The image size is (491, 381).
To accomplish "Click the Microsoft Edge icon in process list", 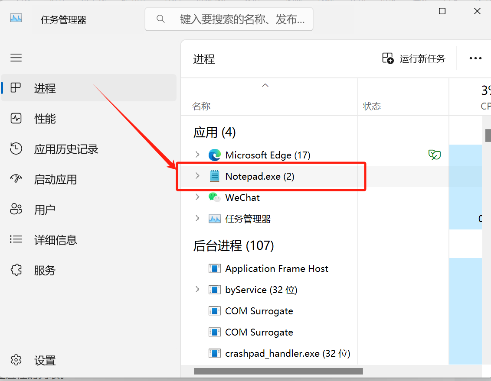I will coord(215,155).
